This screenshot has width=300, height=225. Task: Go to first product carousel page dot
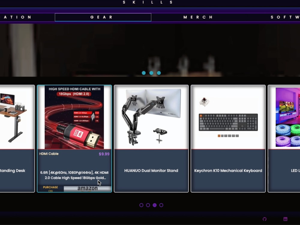(141, 205)
